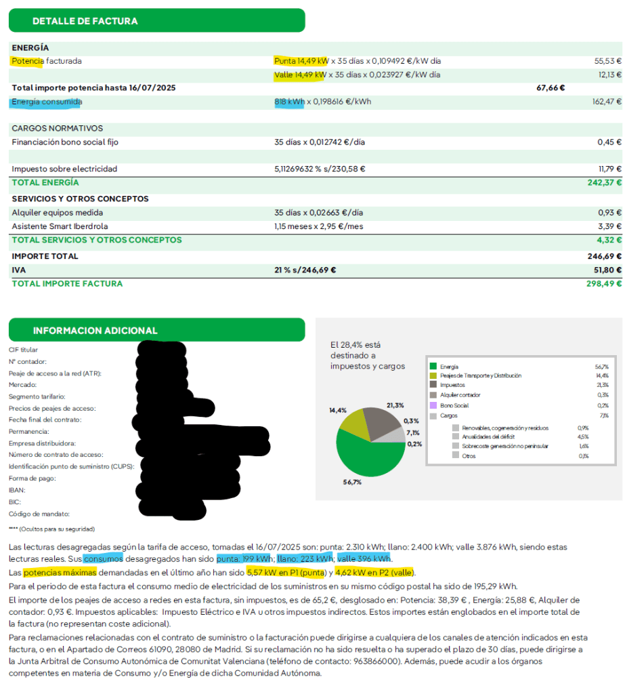Click the highlighted Potencia word
Image resolution: width=625 pixels, height=694 pixels.
pos(27,62)
